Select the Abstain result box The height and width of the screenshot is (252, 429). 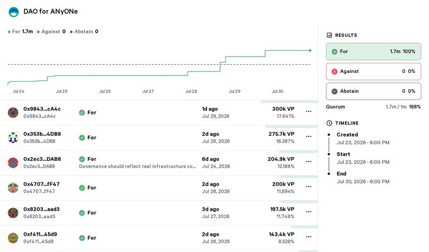(x=373, y=91)
